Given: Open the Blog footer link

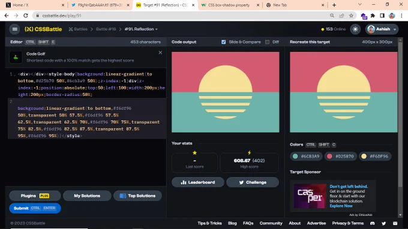Looking at the screenshot, I should click(x=232, y=223).
